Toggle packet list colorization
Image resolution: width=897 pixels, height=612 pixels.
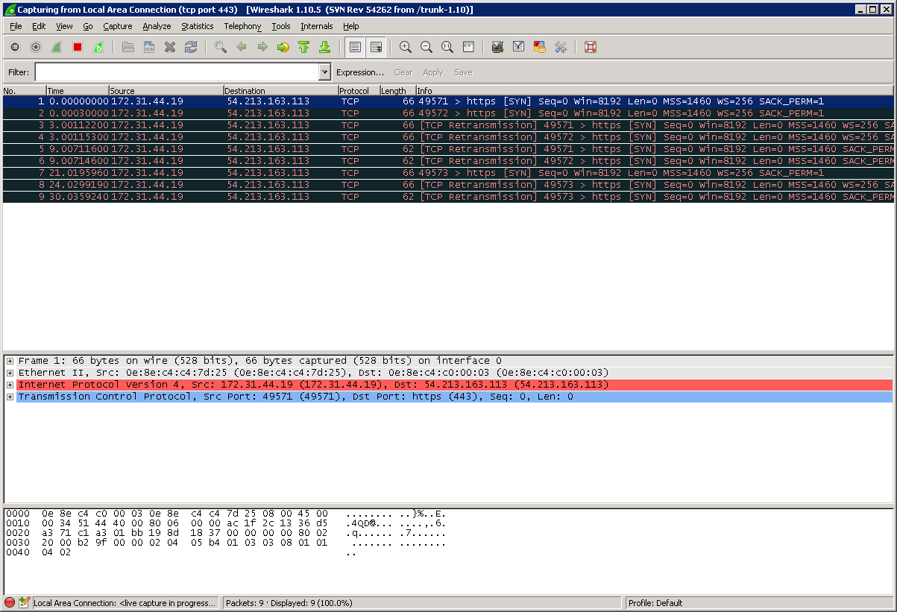(x=355, y=47)
